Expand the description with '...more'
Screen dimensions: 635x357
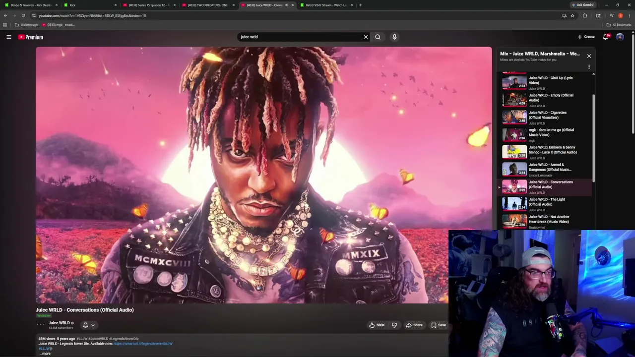tap(45, 354)
